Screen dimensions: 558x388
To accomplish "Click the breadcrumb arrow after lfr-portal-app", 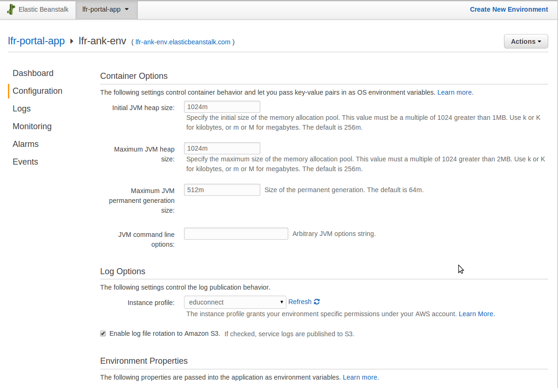I will pos(72,42).
